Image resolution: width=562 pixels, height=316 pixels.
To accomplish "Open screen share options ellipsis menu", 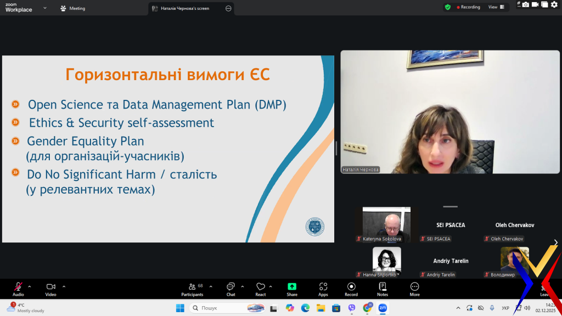I will (228, 8).
